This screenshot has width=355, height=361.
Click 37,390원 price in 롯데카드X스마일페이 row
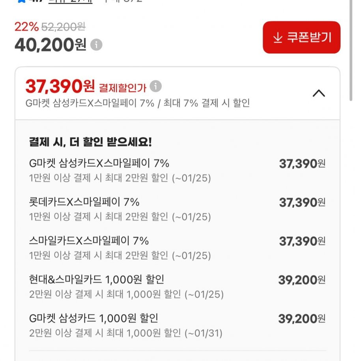pos(302,203)
